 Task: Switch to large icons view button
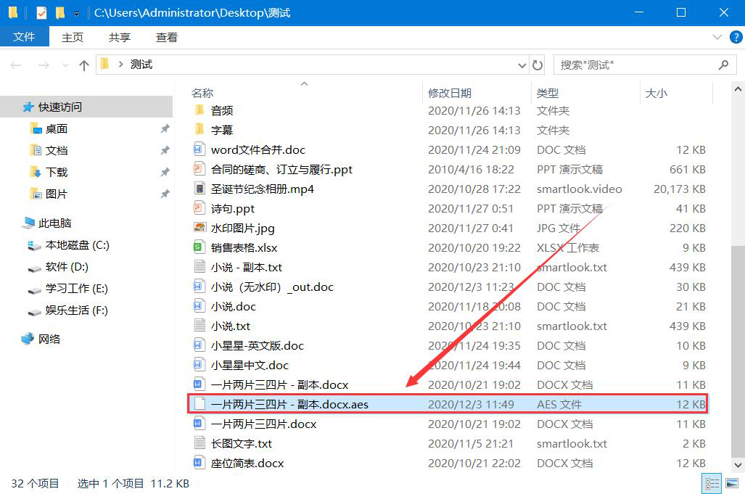pos(732,484)
